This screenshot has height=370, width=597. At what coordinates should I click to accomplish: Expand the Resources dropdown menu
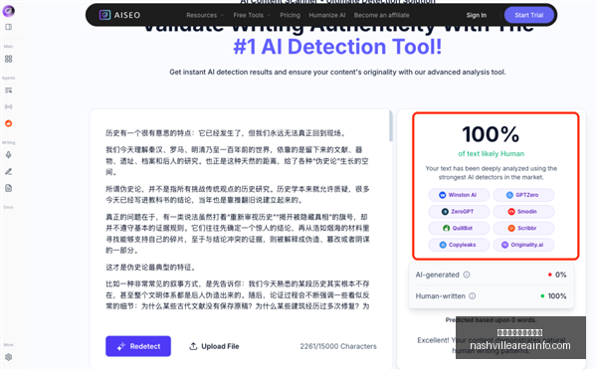tap(205, 15)
